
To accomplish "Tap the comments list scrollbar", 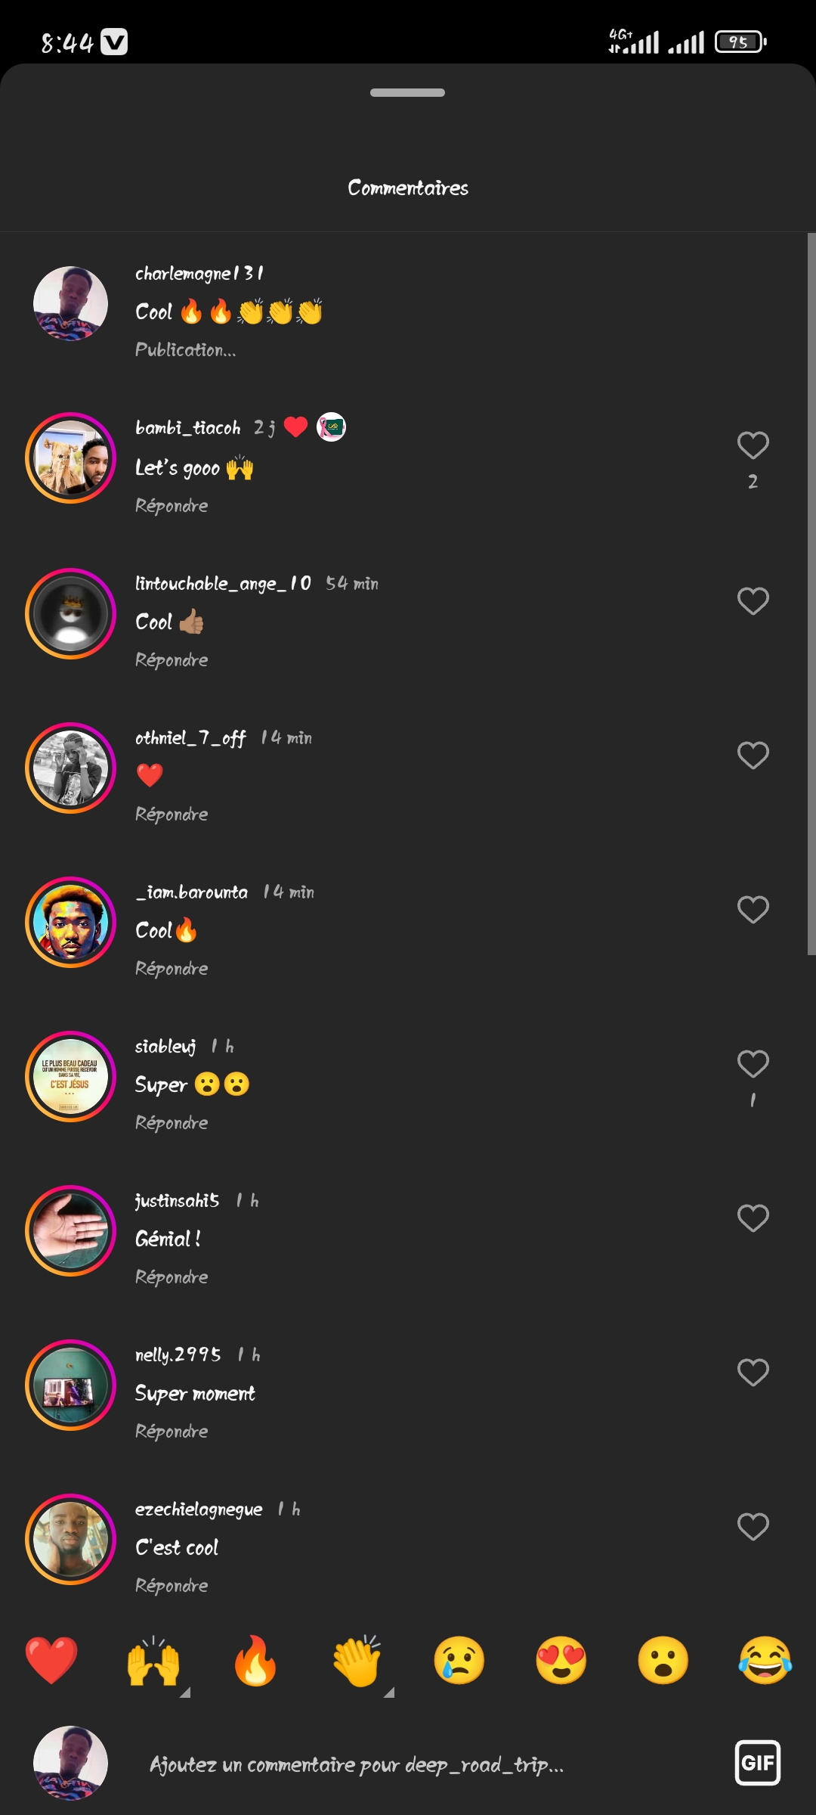I will point(811,594).
